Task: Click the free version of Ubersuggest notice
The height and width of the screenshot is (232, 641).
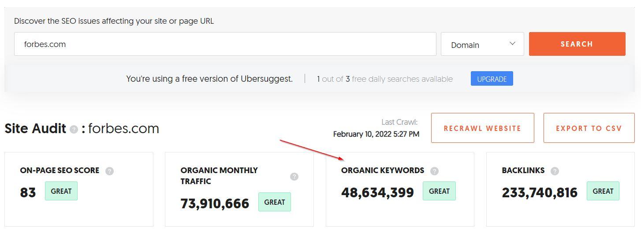Action: pyautogui.click(x=209, y=79)
